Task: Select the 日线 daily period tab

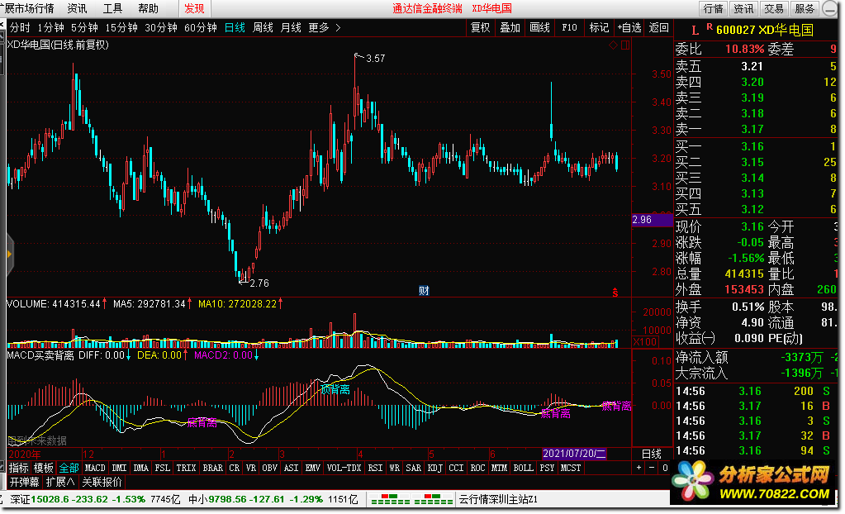Action: click(235, 27)
